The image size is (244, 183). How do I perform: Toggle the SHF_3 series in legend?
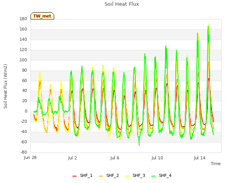click(x=135, y=175)
